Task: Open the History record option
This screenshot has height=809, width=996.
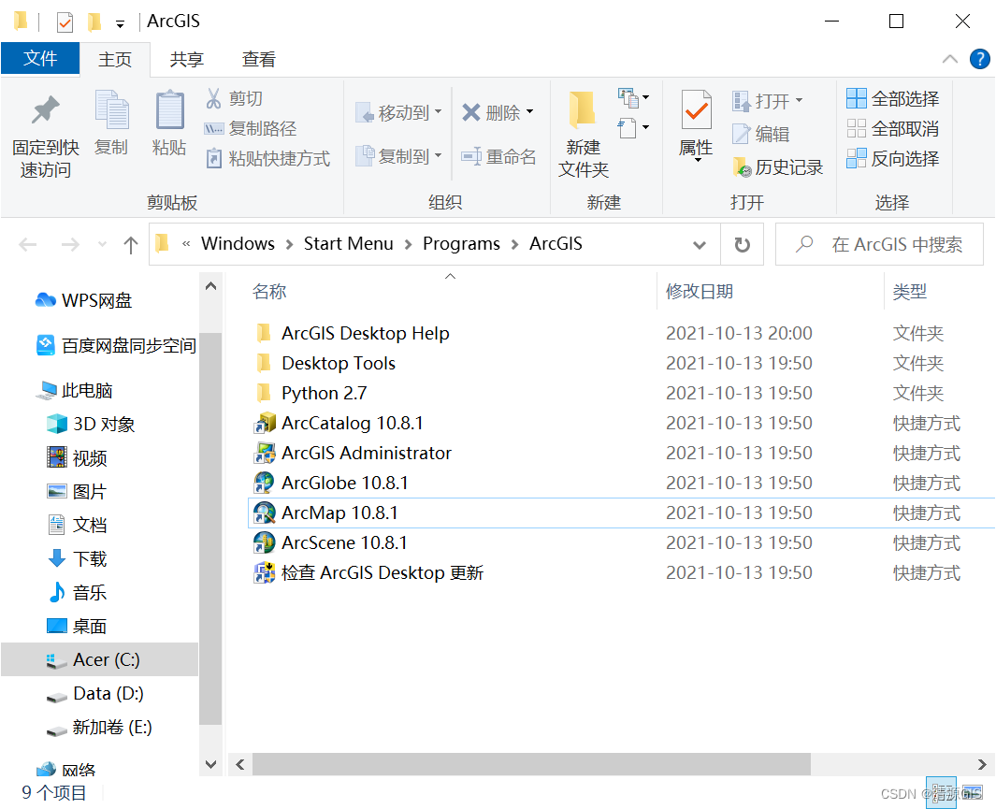Action: (x=777, y=167)
